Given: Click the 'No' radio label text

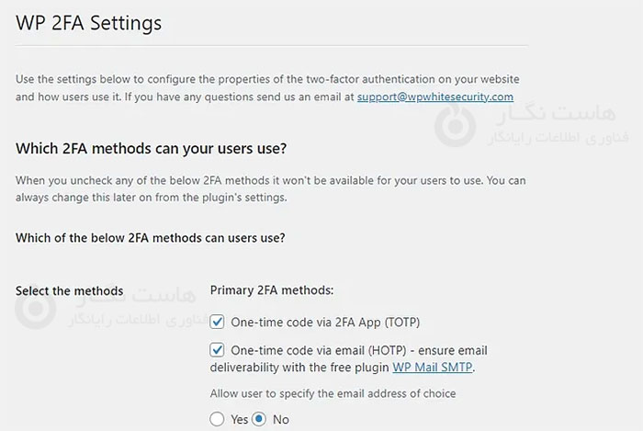Looking at the screenshot, I should point(281,419).
